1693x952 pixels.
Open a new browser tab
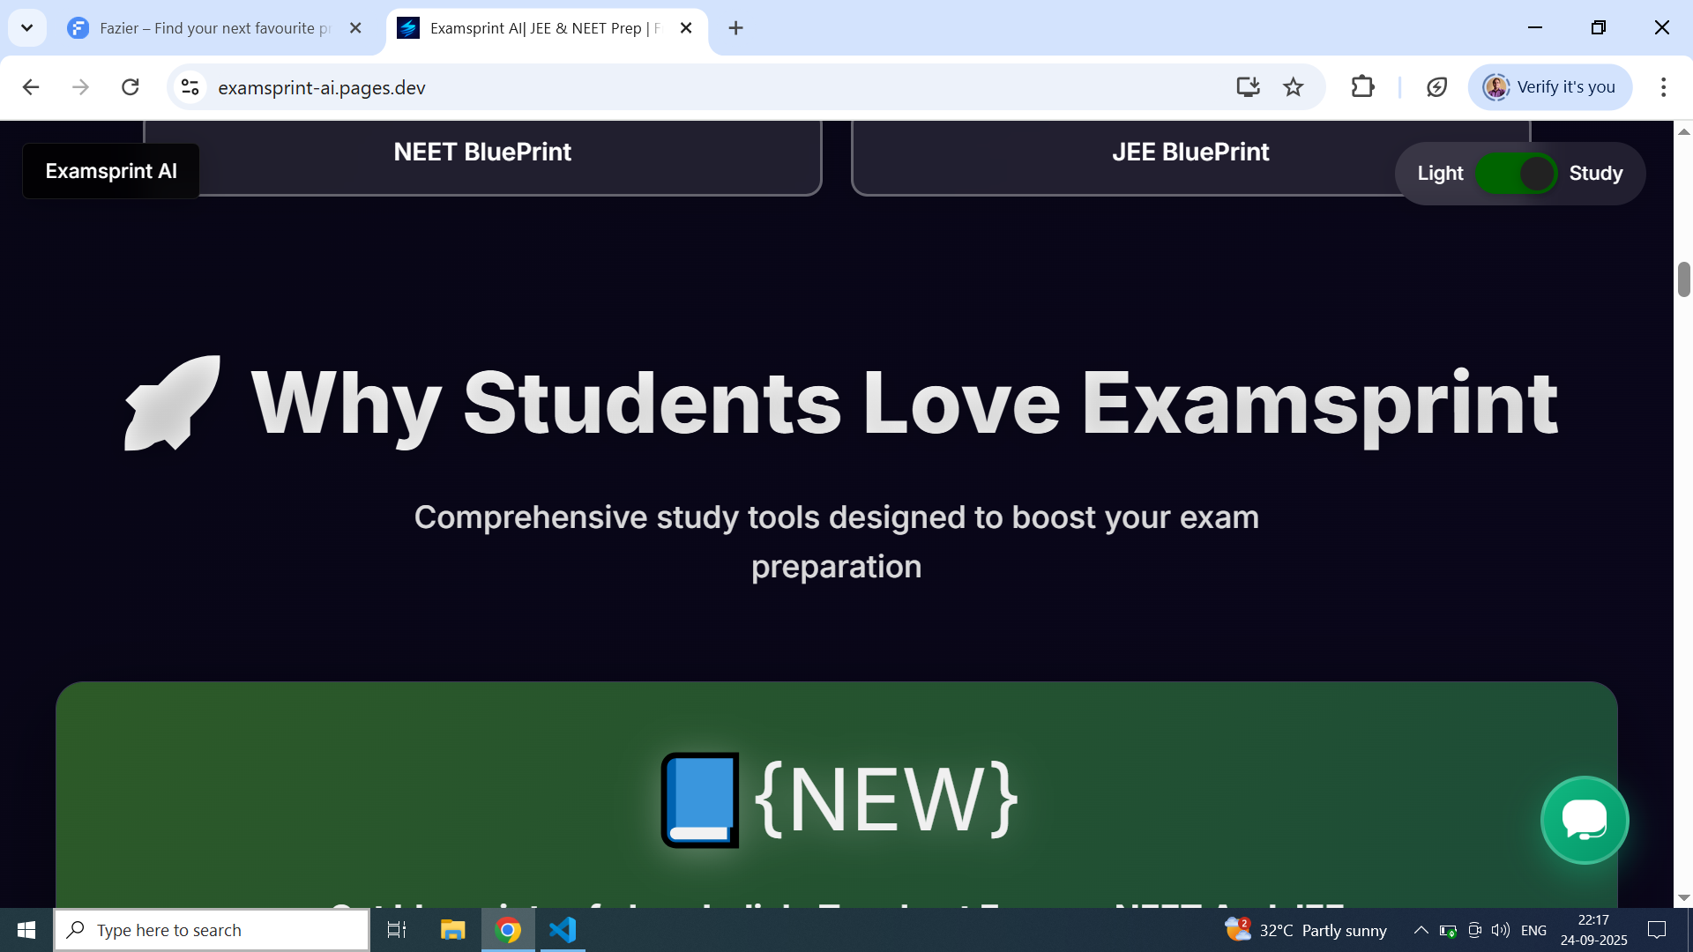pyautogui.click(x=736, y=28)
